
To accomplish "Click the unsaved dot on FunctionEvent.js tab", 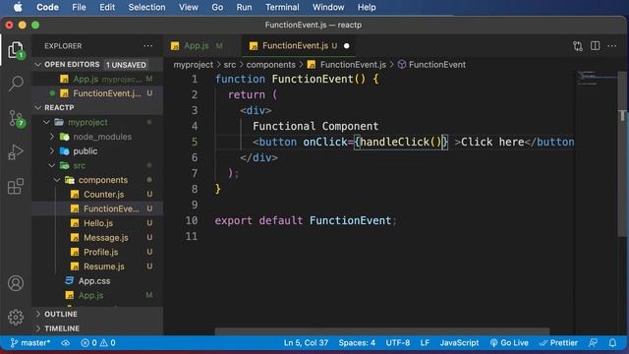I will 347,46.
